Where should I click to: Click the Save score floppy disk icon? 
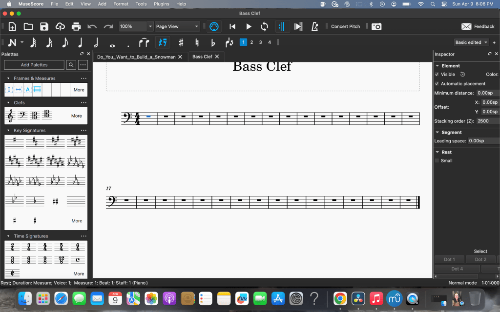pyautogui.click(x=44, y=26)
